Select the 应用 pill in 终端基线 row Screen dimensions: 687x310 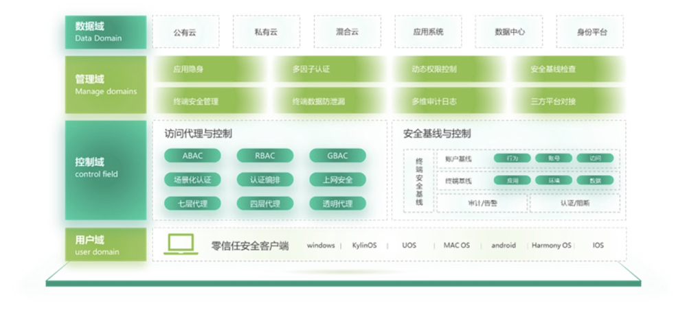click(513, 180)
